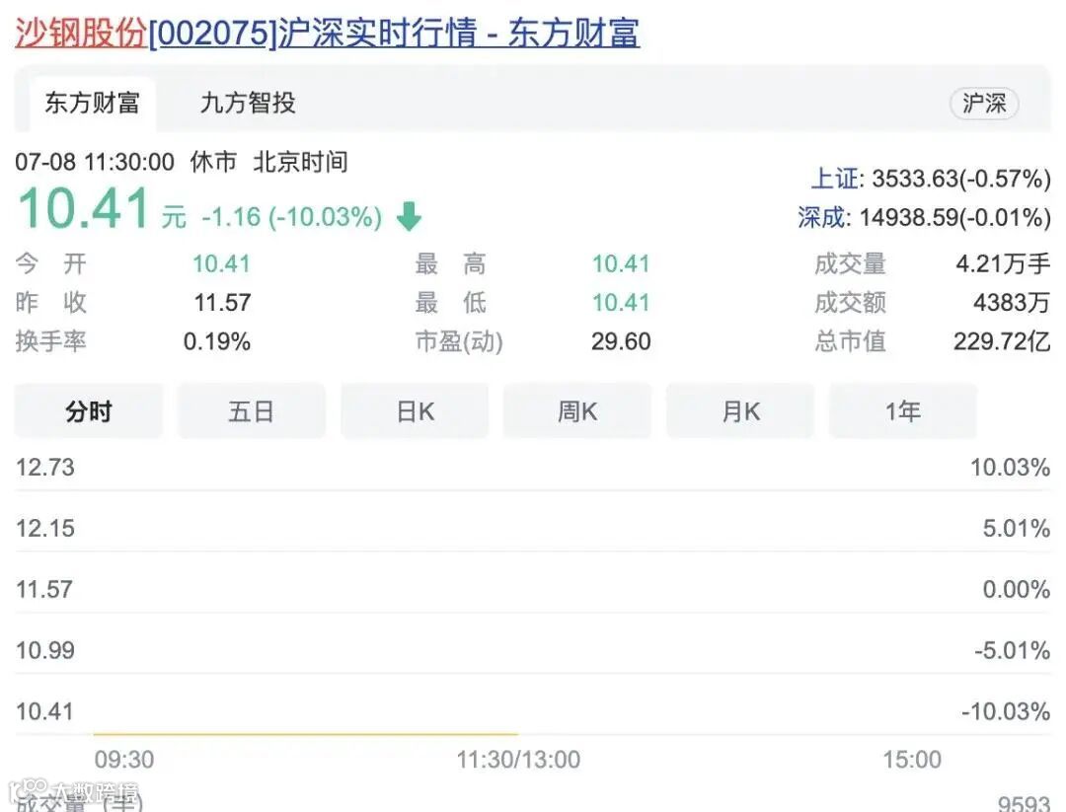
Task: Click the 10.99 price axis label
Action: tap(44, 651)
